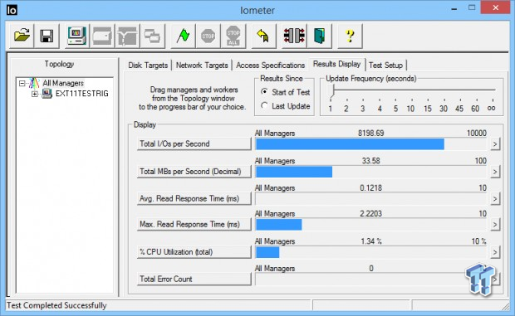
Task: Click the 0.1218 avg response value
Action: pyautogui.click(x=370, y=187)
